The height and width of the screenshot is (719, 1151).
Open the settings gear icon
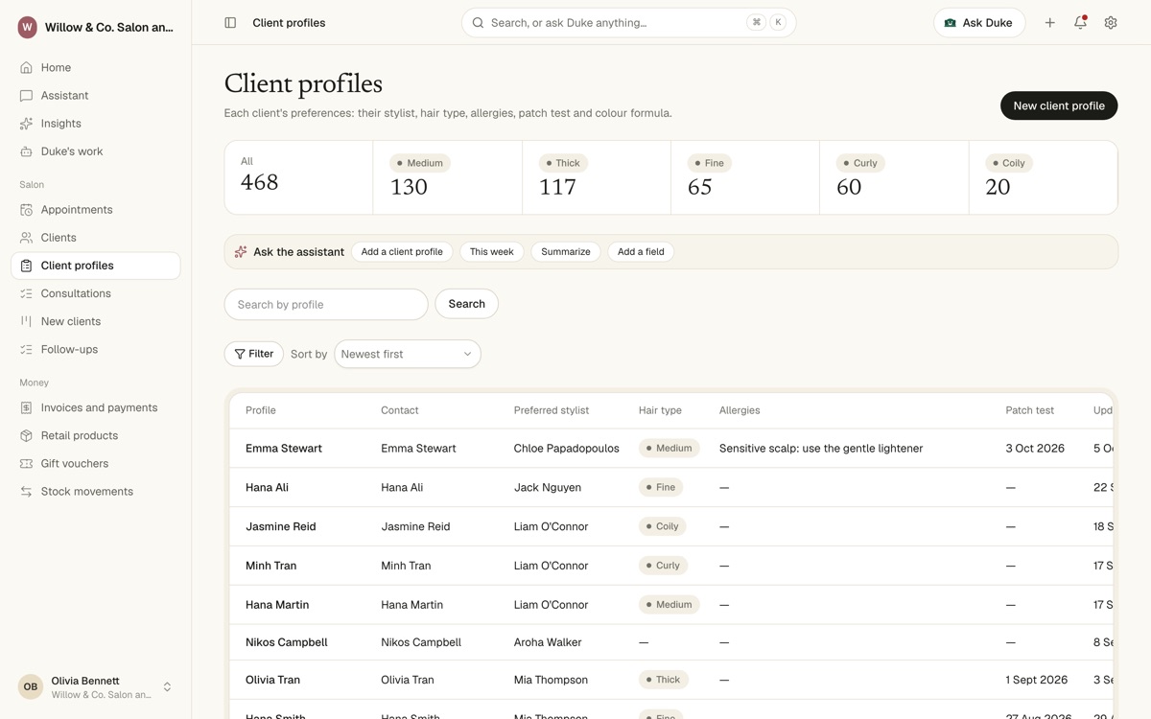pos(1111,23)
